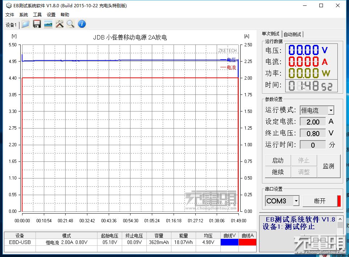This screenshot has width=349, height=257.
Task: Click the magnifier zoom icon
Action: [71, 24]
